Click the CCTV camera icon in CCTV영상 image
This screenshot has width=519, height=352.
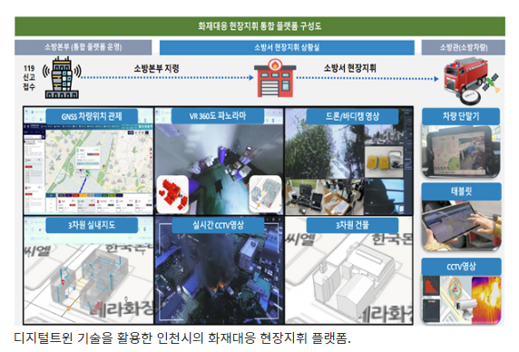point(466,307)
